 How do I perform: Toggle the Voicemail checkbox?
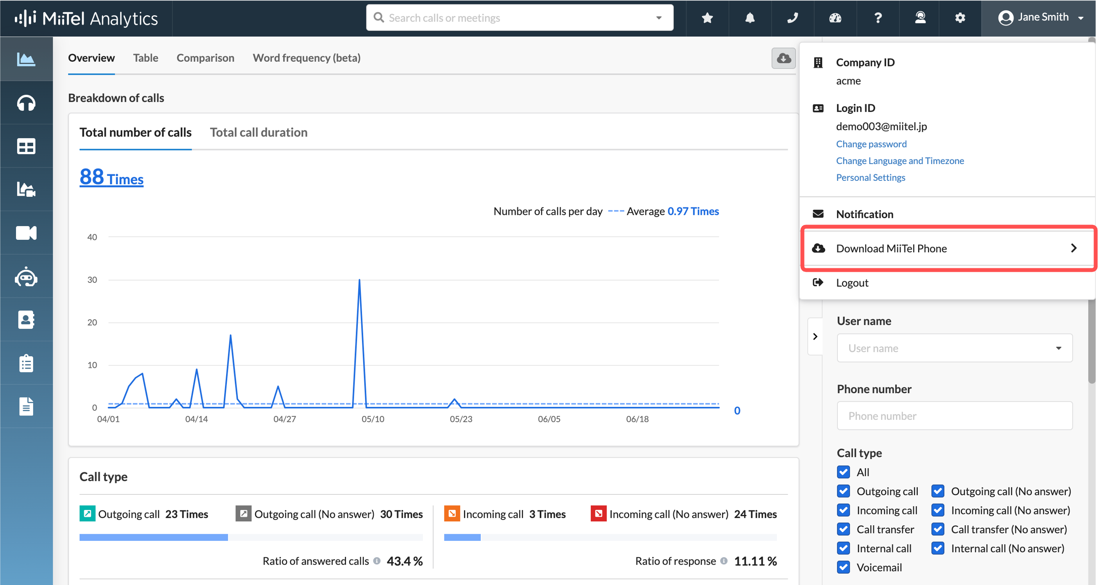pos(843,567)
